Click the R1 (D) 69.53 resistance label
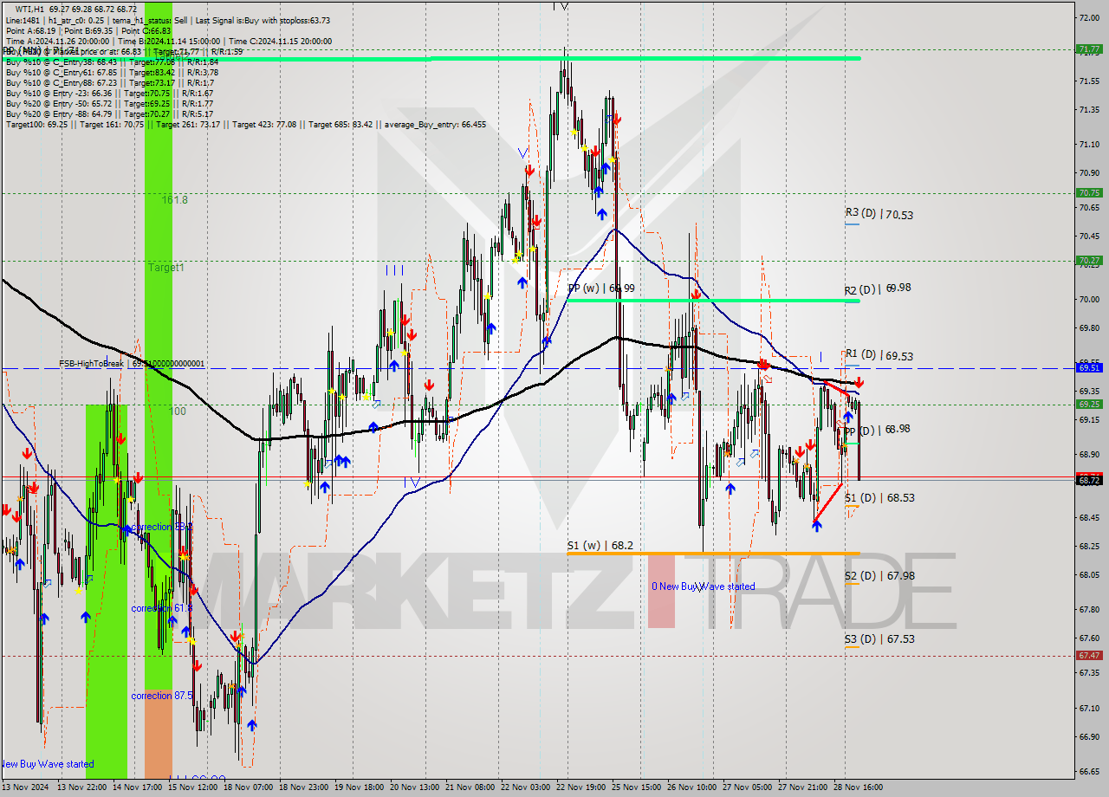 879,355
